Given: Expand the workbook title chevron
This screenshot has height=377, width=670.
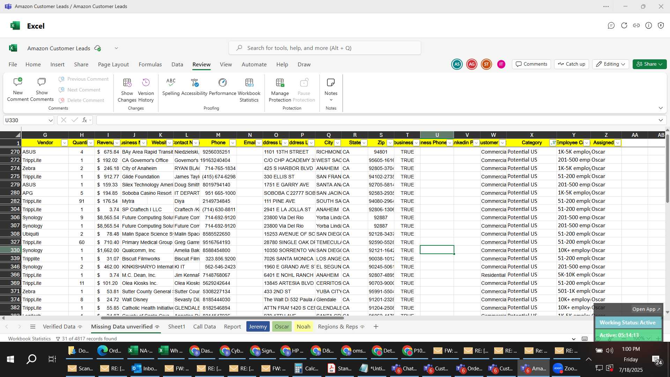Looking at the screenshot, I should pyautogui.click(x=116, y=48).
